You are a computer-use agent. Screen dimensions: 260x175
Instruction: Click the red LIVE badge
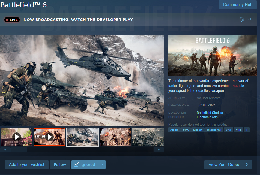tap(12, 20)
